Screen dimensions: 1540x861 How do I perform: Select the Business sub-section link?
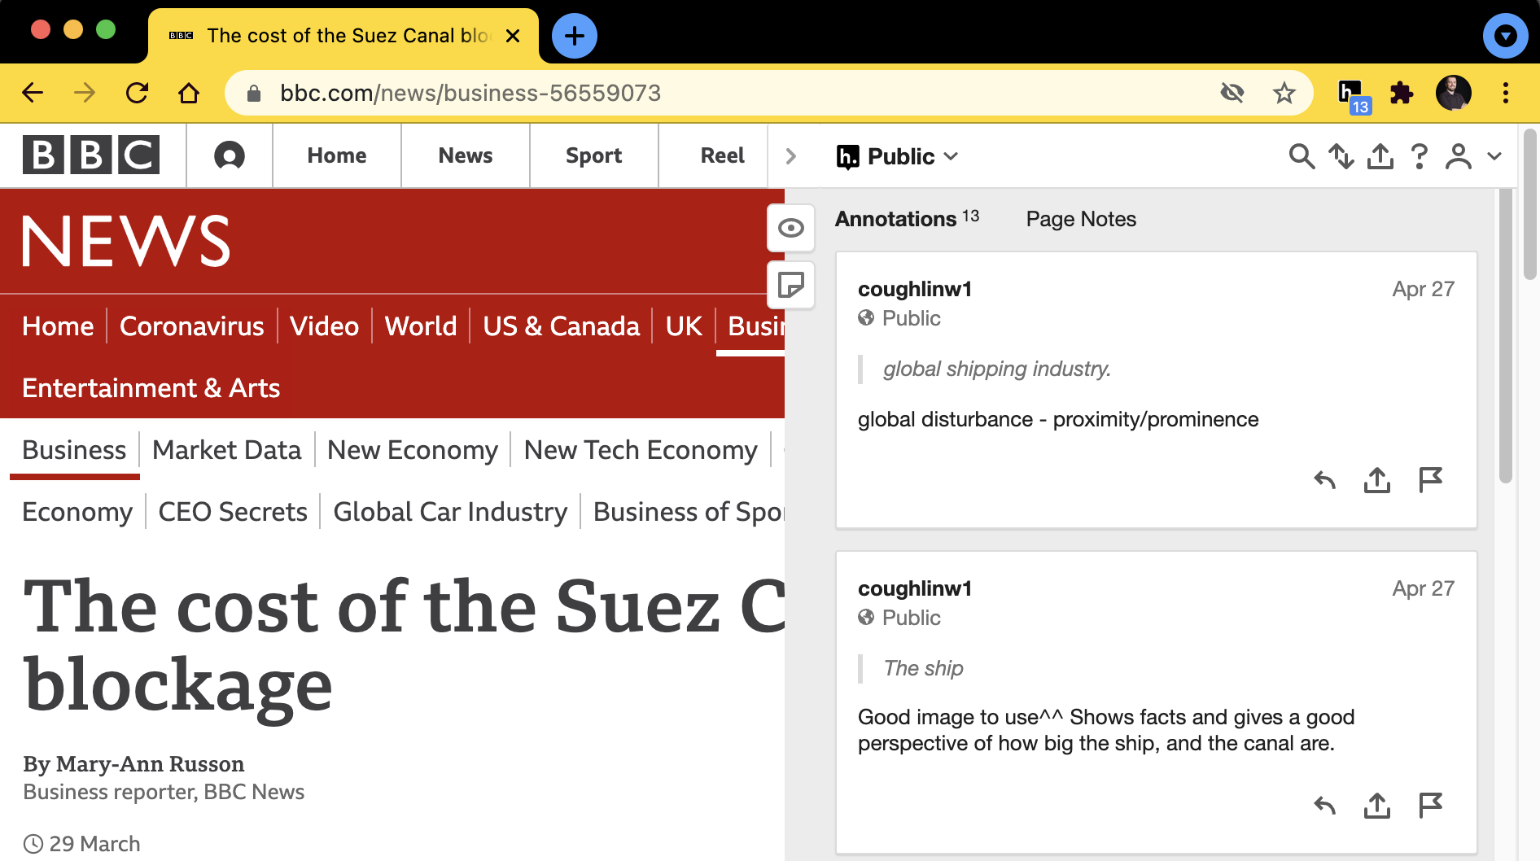click(74, 450)
